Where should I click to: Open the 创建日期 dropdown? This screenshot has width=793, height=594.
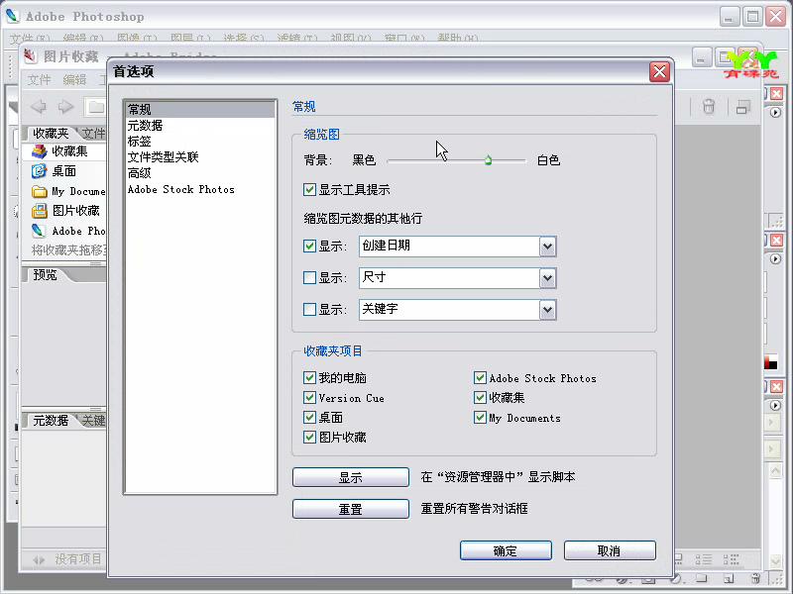click(548, 247)
